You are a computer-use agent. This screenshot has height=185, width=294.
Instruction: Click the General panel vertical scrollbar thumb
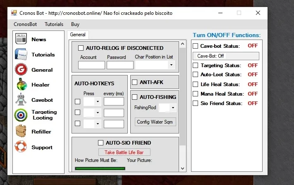(x=183, y=96)
